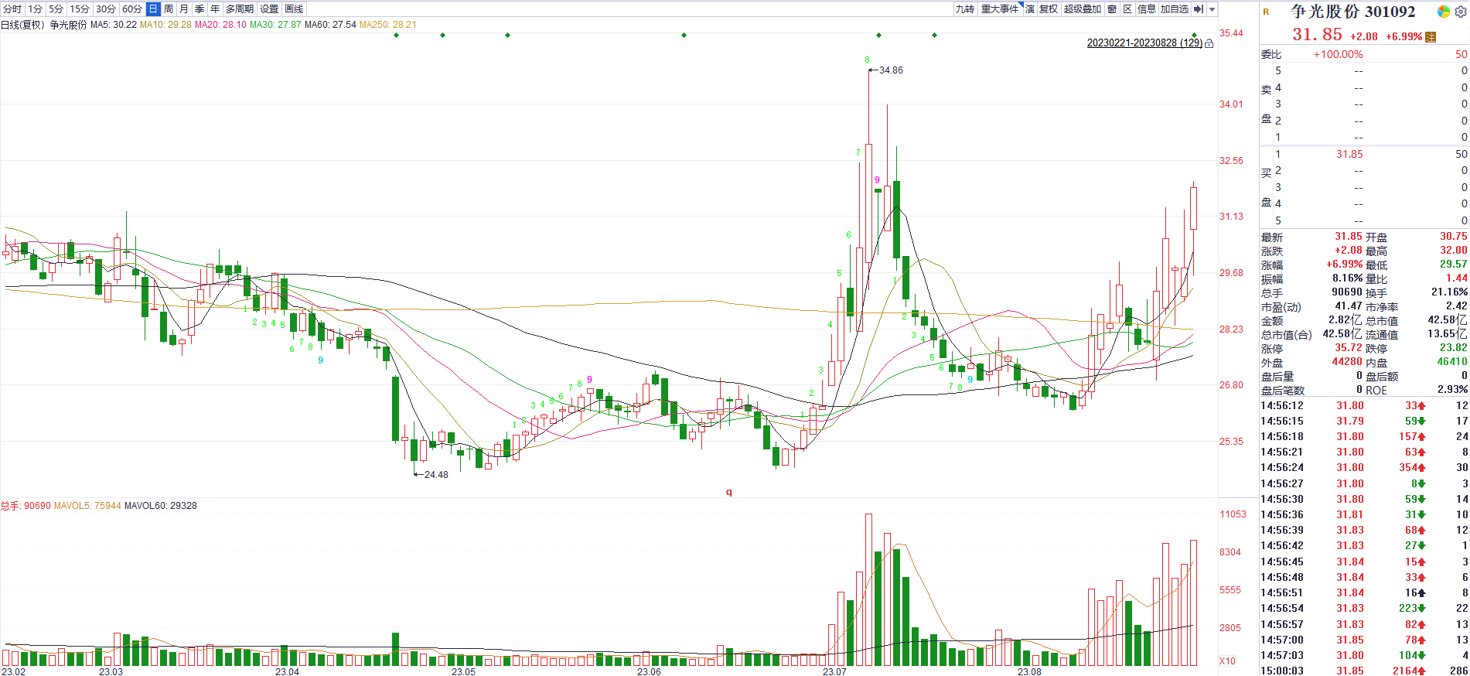
Task: Click the red q marker below the chart
Action: point(728,492)
